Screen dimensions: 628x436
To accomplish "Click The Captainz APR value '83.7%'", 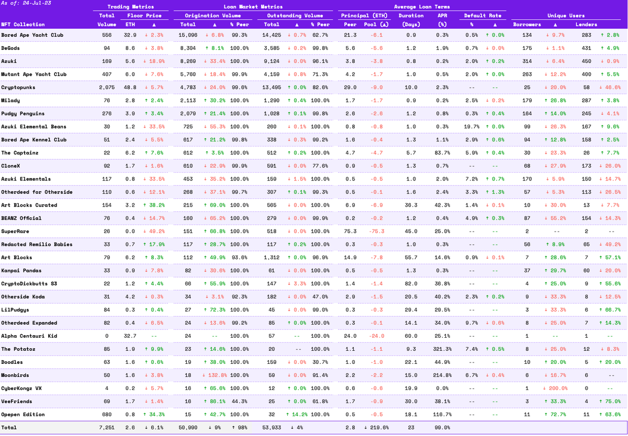I will coord(442,153).
